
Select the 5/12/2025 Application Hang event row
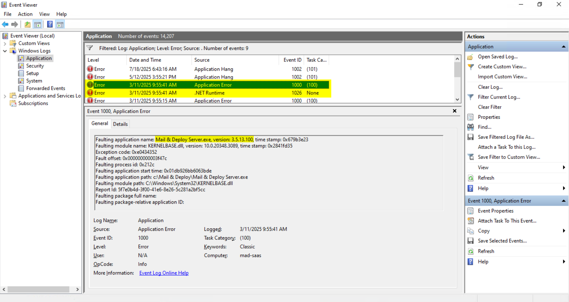[x=208, y=77]
